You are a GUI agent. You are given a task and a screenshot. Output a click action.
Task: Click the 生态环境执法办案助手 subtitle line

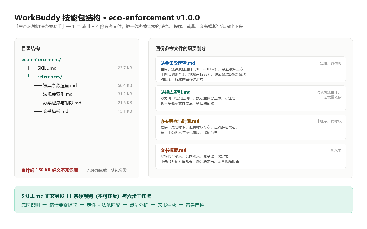(129, 26)
